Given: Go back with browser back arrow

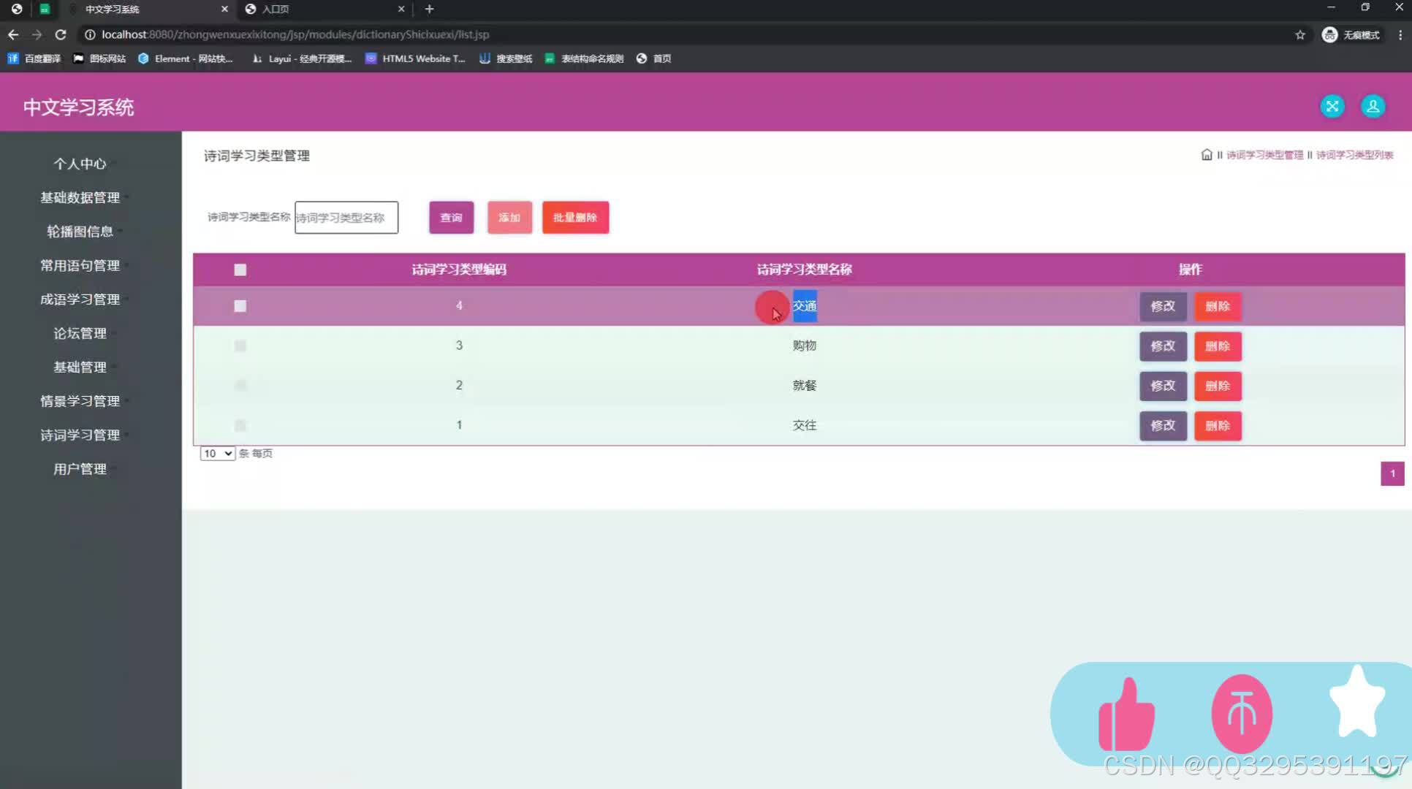Looking at the screenshot, I should tap(13, 34).
